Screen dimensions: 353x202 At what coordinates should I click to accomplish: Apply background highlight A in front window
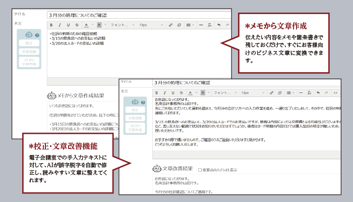point(203,92)
